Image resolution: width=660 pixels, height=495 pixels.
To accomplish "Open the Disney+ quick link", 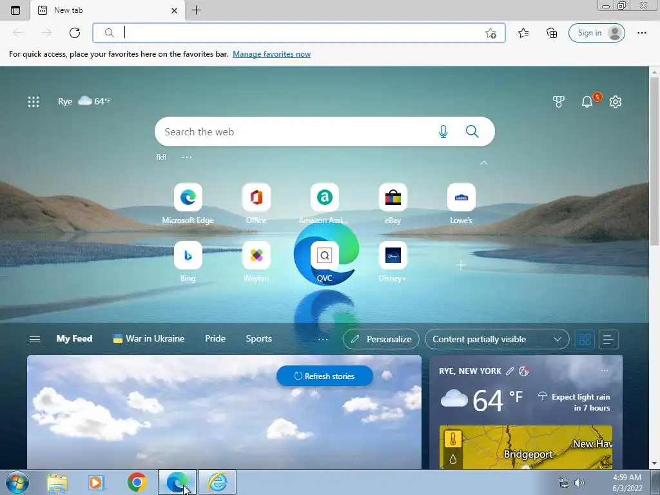I will click(x=393, y=262).
